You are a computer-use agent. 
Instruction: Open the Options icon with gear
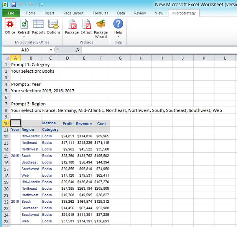coord(53,24)
